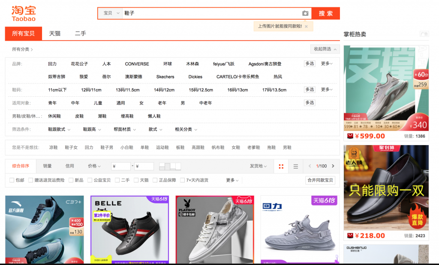Check the 二手 filter checkbox

pos(117,180)
